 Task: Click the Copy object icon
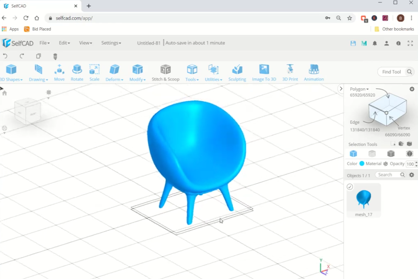coord(38,56)
